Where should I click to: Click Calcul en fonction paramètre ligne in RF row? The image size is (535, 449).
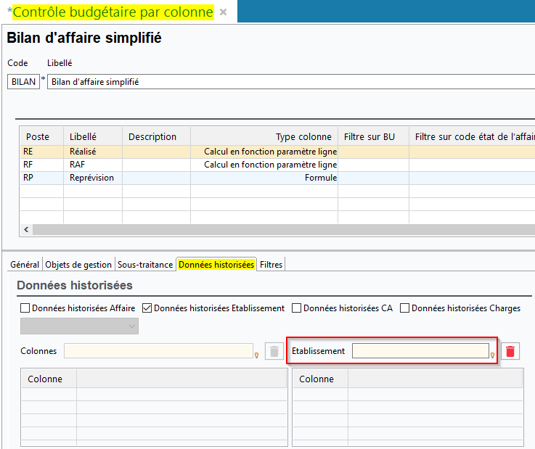click(264, 165)
